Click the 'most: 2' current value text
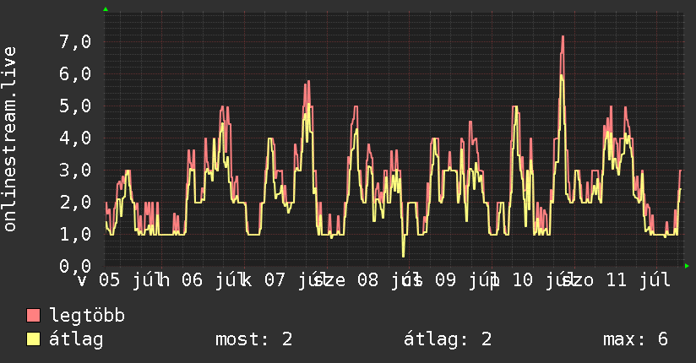 [x=254, y=339]
